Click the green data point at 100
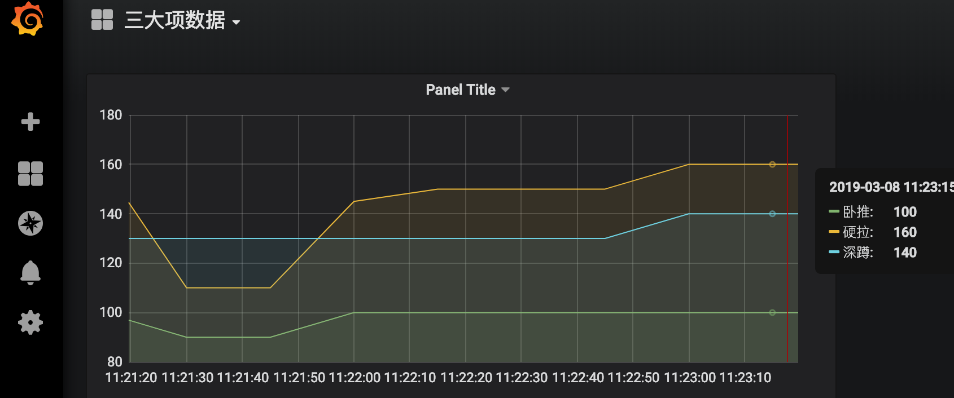The image size is (954, 398). click(x=772, y=312)
